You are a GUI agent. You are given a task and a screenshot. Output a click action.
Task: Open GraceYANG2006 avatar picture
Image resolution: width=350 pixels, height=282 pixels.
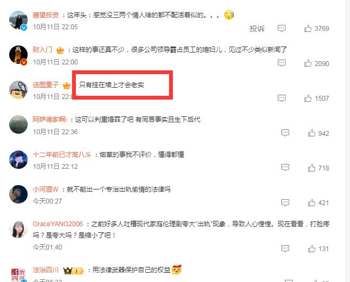[x=18, y=229]
